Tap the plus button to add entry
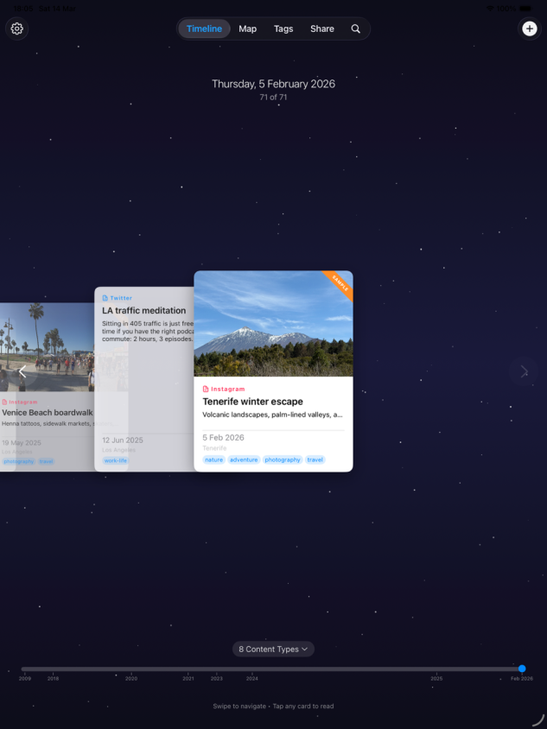This screenshot has width=547, height=729. (530, 29)
